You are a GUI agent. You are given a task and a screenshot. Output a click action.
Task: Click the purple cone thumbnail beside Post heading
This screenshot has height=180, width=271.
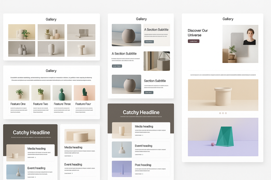point(122,169)
